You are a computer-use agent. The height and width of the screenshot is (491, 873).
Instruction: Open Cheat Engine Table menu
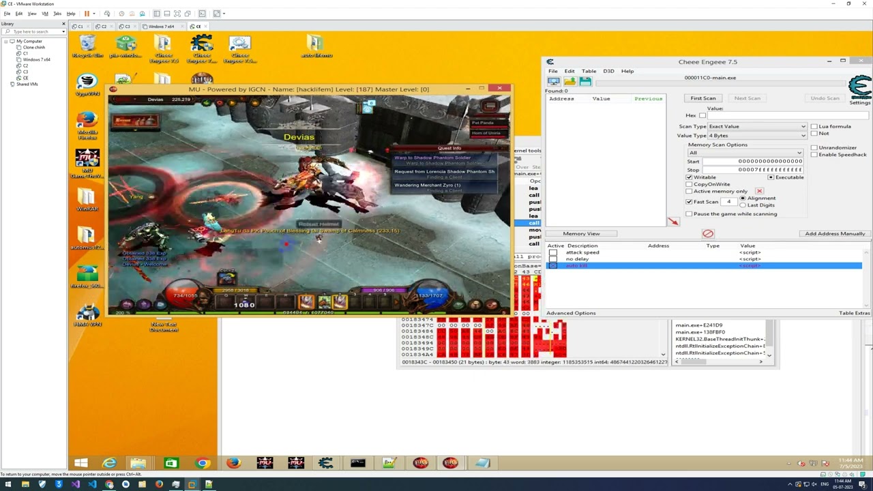click(x=589, y=71)
